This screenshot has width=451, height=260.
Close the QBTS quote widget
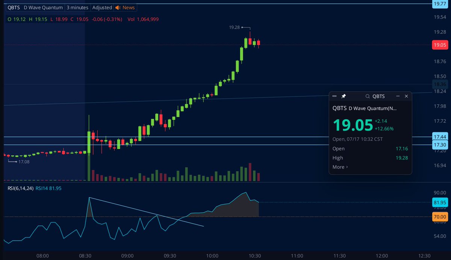click(x=406, y=96)
